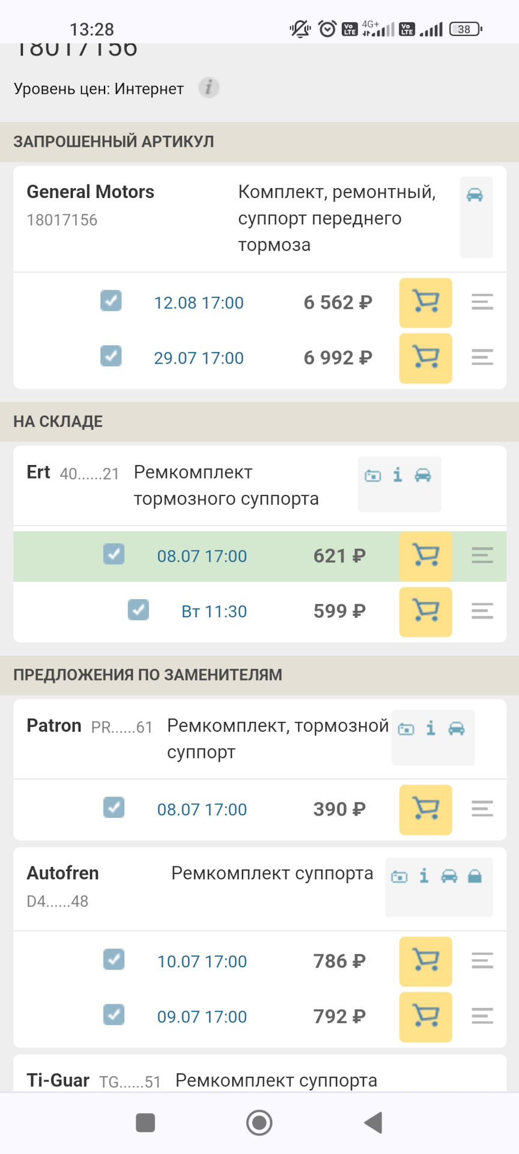The width and height of the screenshot is (519, 1154).
Task: Open the car applicability icon for General Motors
Action: coord(475,195)
